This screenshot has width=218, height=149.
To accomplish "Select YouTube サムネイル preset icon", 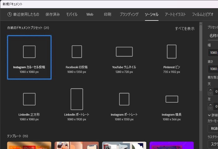I will point(124,52).
